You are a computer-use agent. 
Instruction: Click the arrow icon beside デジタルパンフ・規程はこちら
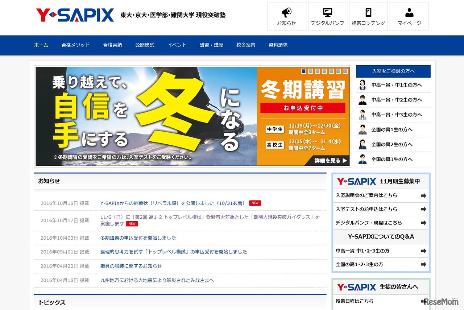(x=424, y=223)
